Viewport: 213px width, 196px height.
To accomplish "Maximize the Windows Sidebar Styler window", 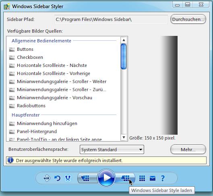I will [x=188, y=4].
